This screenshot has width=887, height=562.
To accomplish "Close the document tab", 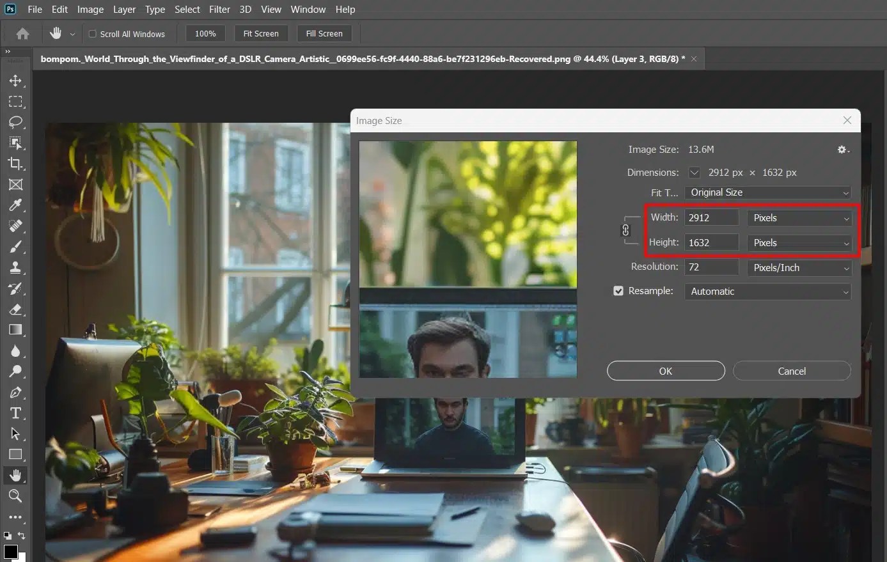I will point(694,59).
